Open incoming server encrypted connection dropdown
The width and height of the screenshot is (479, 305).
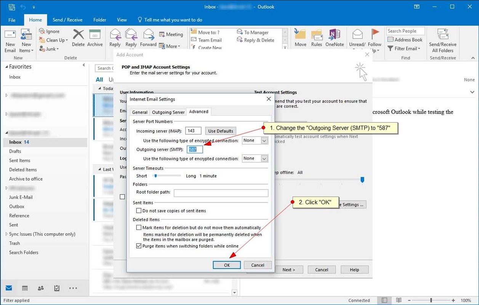pos(264,141)
